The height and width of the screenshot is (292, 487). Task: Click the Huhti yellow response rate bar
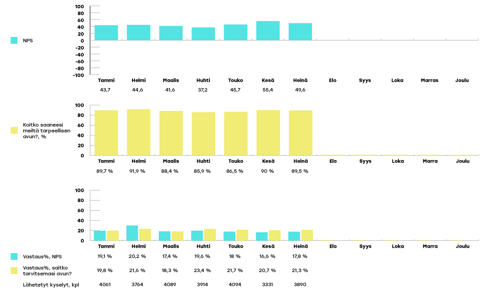(209, 235)
